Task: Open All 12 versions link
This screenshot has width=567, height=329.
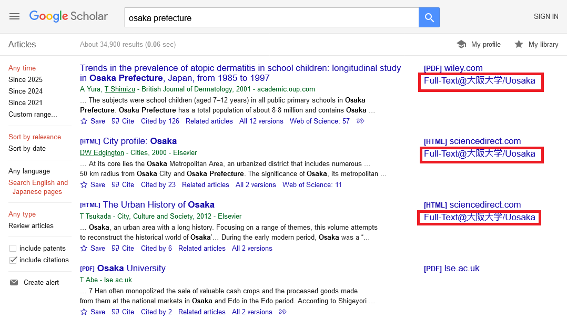Action: pyautogui.click(x=261, y=121)
